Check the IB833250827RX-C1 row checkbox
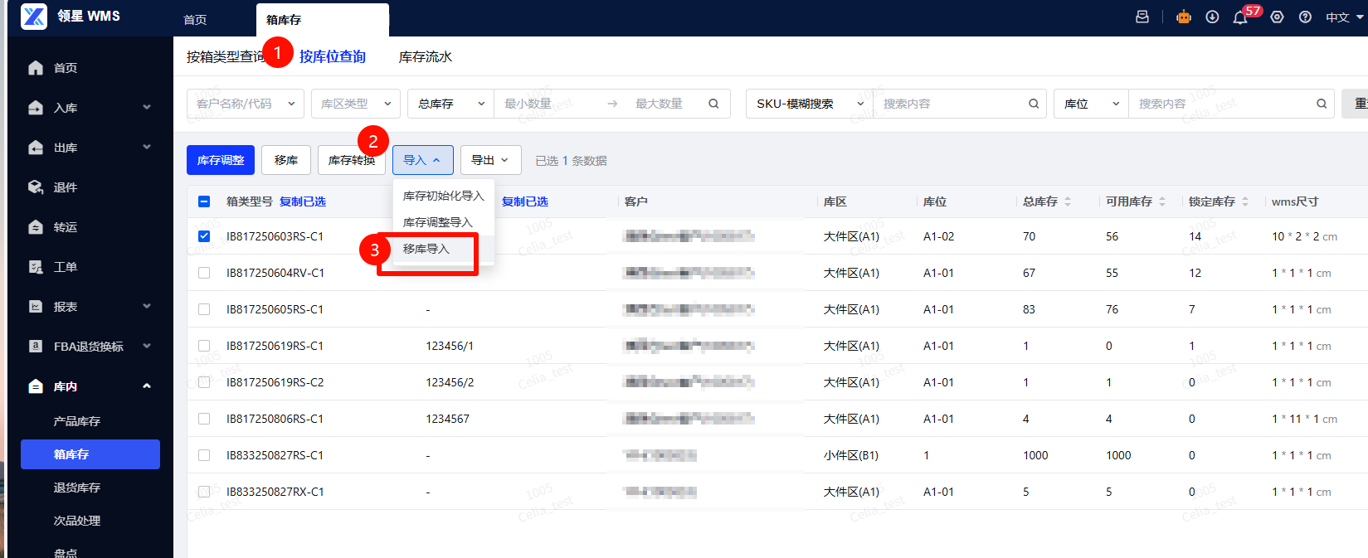 204,492
